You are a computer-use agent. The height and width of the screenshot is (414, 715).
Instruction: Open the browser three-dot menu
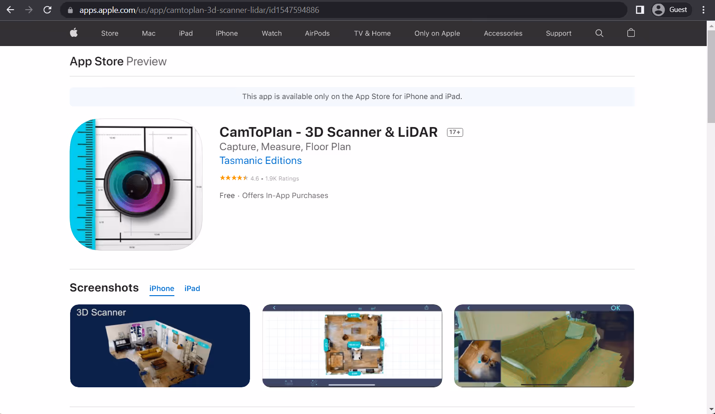tap(703, 10)
